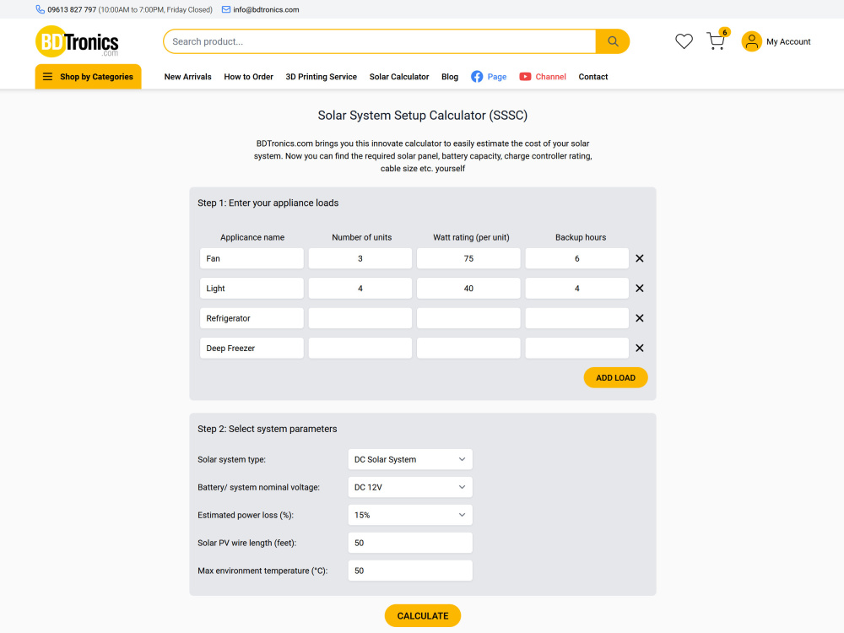
Task: Click 'Solar System Setup Calculator (SSSC)' title
Action: (x=423, y=115)
